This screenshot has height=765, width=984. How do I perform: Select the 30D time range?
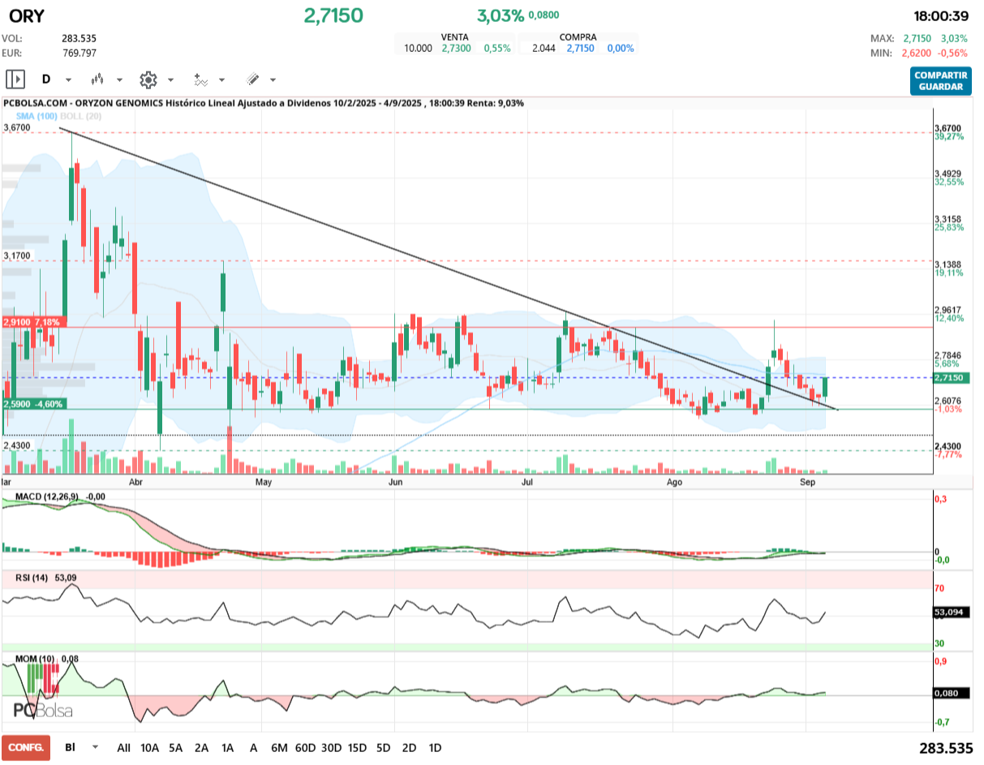pos(331,747)
